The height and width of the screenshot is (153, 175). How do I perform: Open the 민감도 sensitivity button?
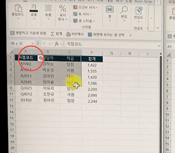(x=138, y=14)
